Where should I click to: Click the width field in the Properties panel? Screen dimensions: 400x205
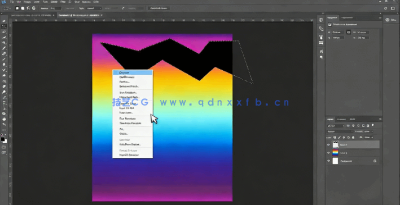tap(338, 32)
